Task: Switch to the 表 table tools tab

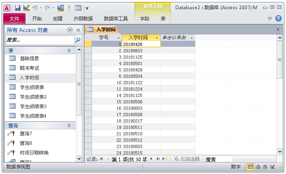Action: click(x=163, y=18)
